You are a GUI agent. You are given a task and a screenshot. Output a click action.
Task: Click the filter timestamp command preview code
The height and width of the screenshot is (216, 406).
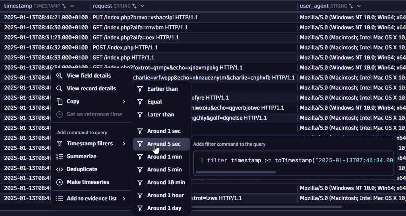(x=297, y=161)
